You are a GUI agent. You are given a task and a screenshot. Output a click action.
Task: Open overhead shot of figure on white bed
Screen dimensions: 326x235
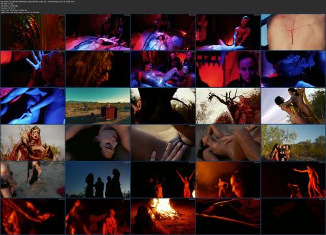tap(163, 32)
